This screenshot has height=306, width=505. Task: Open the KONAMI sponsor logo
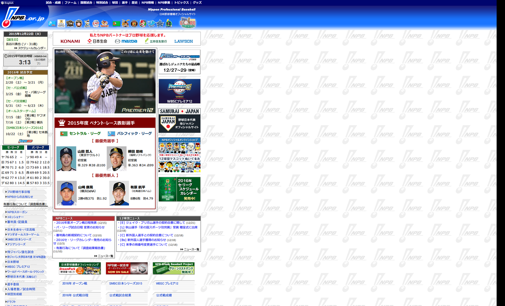coord(70,41)
